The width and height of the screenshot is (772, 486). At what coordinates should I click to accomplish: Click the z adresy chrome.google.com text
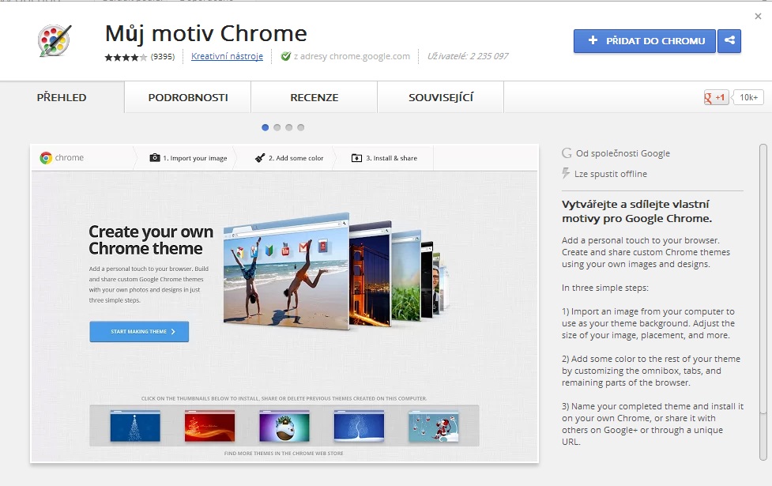(x=352, y=56)
